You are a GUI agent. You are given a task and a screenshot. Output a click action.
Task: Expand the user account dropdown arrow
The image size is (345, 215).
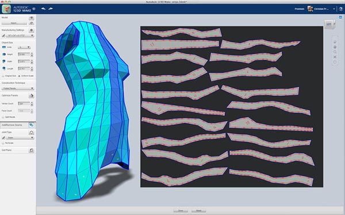334,9
